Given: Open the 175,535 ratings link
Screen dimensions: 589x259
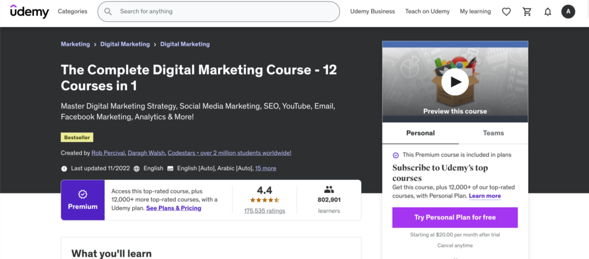Looking at the screenshot, I should [x=265, y=211].
